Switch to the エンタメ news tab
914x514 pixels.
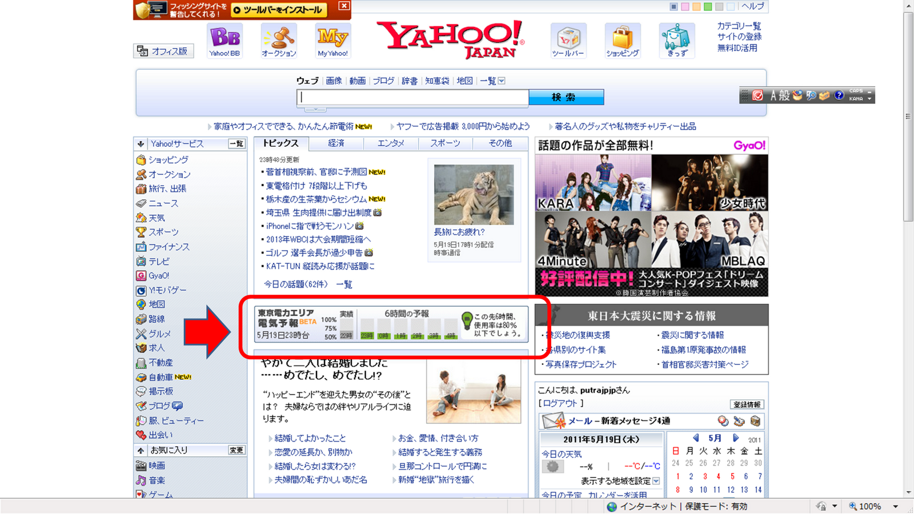[x=391, y=143]
